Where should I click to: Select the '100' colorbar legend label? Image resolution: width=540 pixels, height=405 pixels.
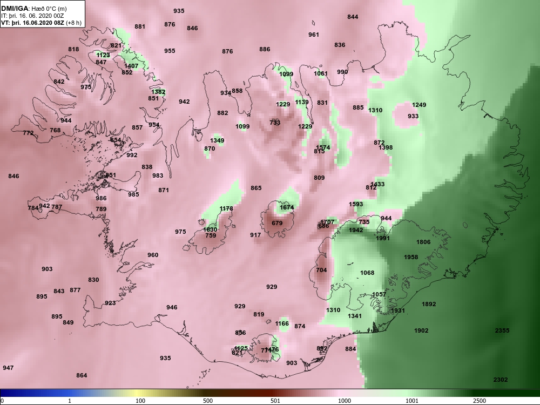click(140, 401)
